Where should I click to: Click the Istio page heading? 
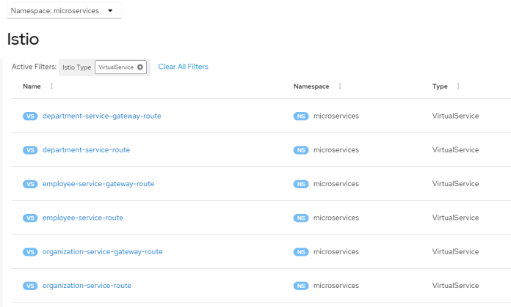point(23,40)
